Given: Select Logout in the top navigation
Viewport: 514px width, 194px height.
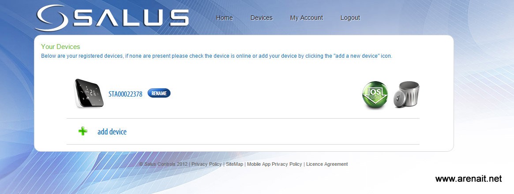Looking at the screenshot, I should (350, 18).
